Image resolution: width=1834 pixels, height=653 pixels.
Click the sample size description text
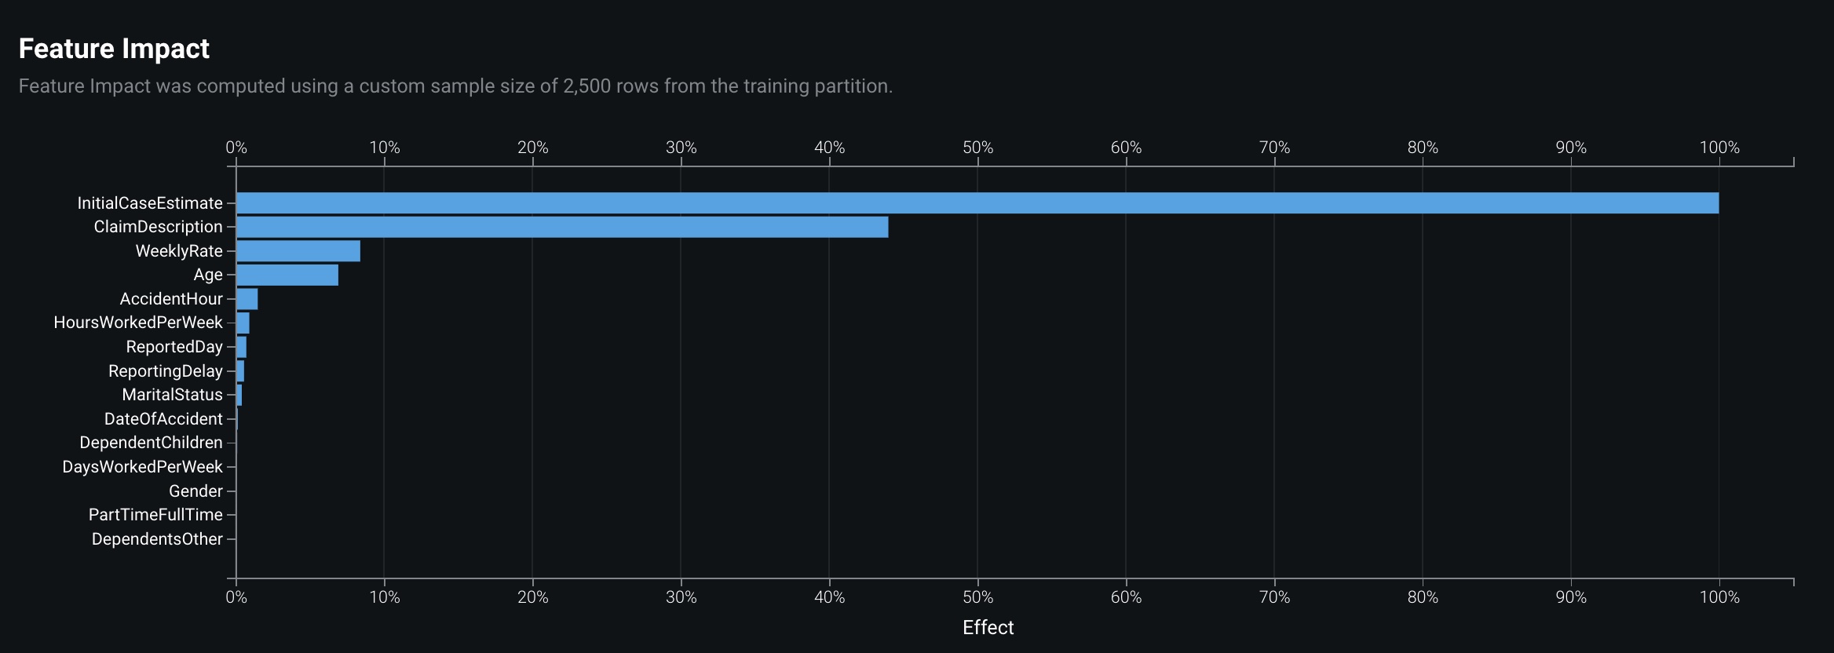[455, 86]
